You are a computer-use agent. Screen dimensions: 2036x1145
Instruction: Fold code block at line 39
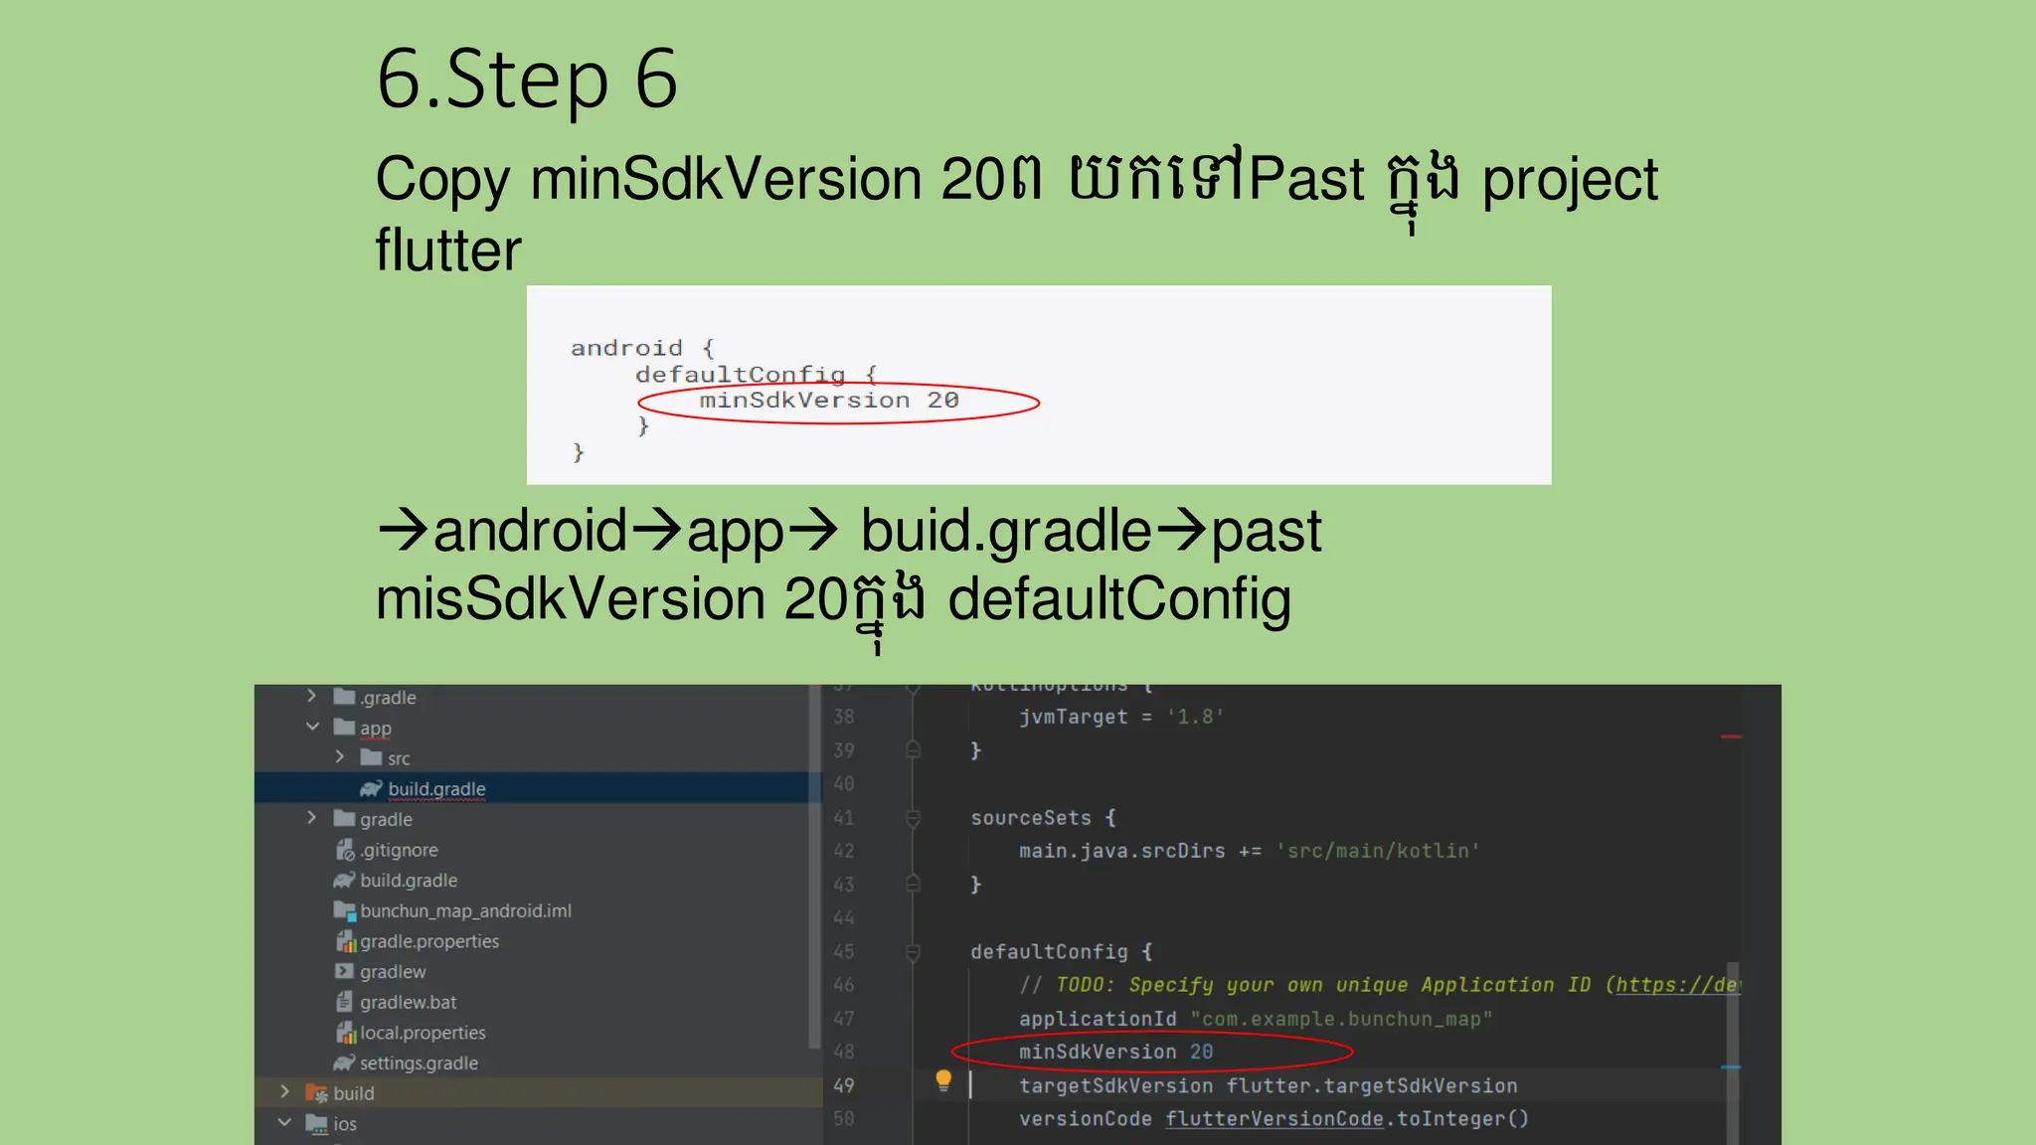point(914,749)
